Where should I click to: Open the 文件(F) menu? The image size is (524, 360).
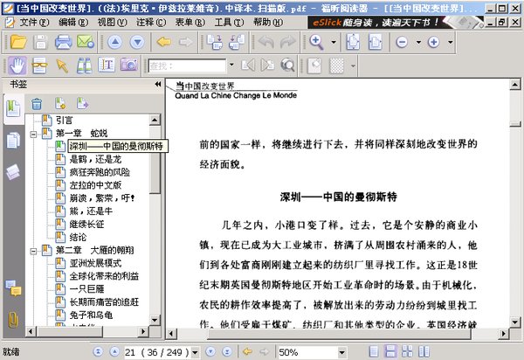(34, 23)
